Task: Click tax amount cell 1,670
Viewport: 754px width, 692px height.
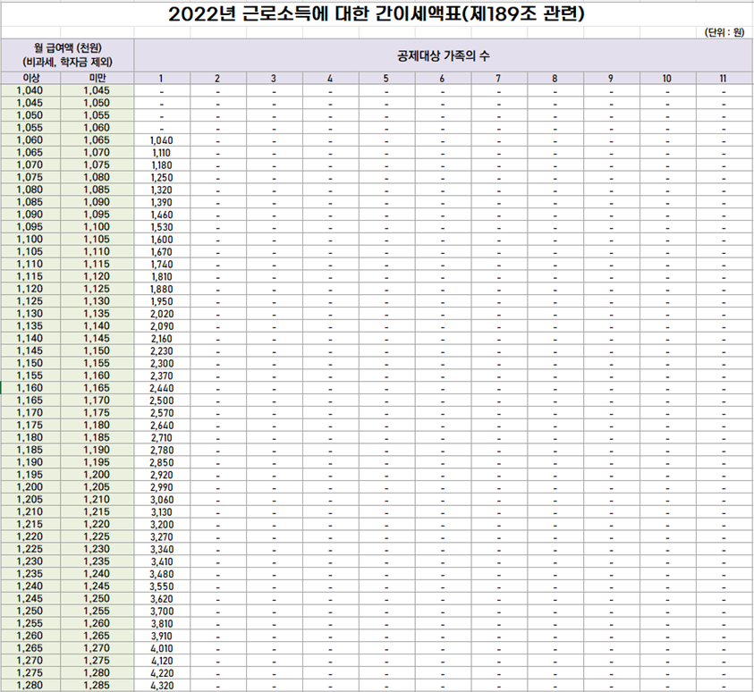Action: pos(162,252)
